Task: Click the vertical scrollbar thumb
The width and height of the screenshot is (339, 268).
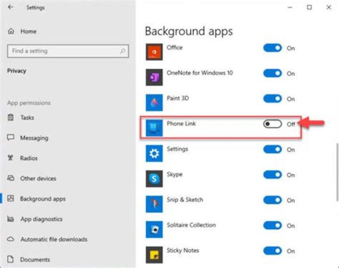Action: pos(337,172)
